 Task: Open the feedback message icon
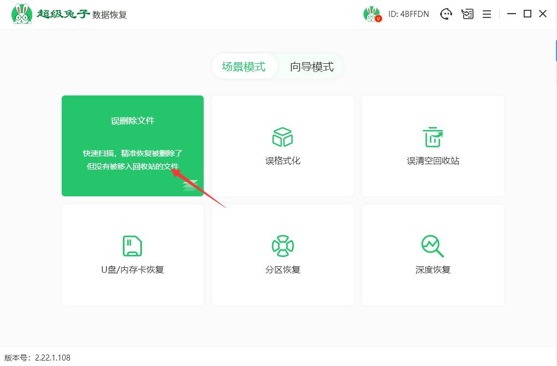tap(467, 14)
